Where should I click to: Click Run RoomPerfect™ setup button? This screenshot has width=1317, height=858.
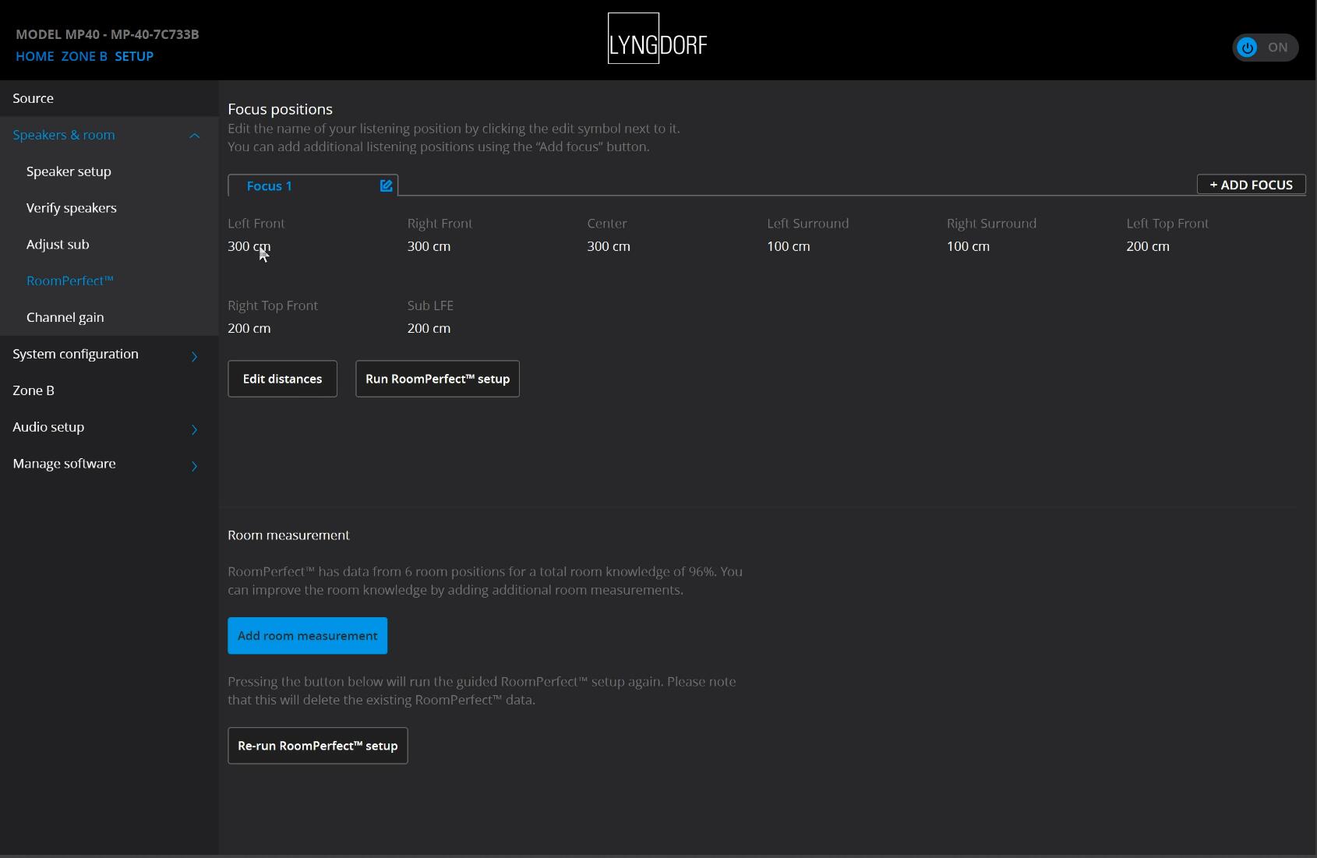click(437, 379)
